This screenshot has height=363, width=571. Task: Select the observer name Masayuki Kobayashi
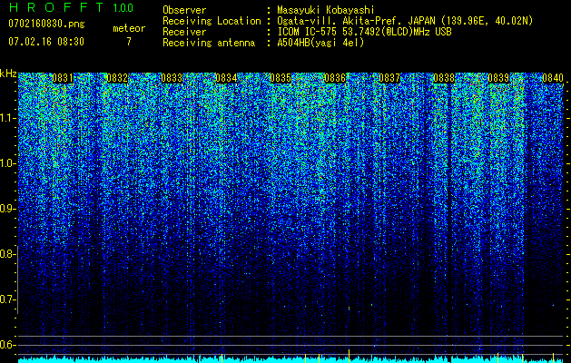326,10
